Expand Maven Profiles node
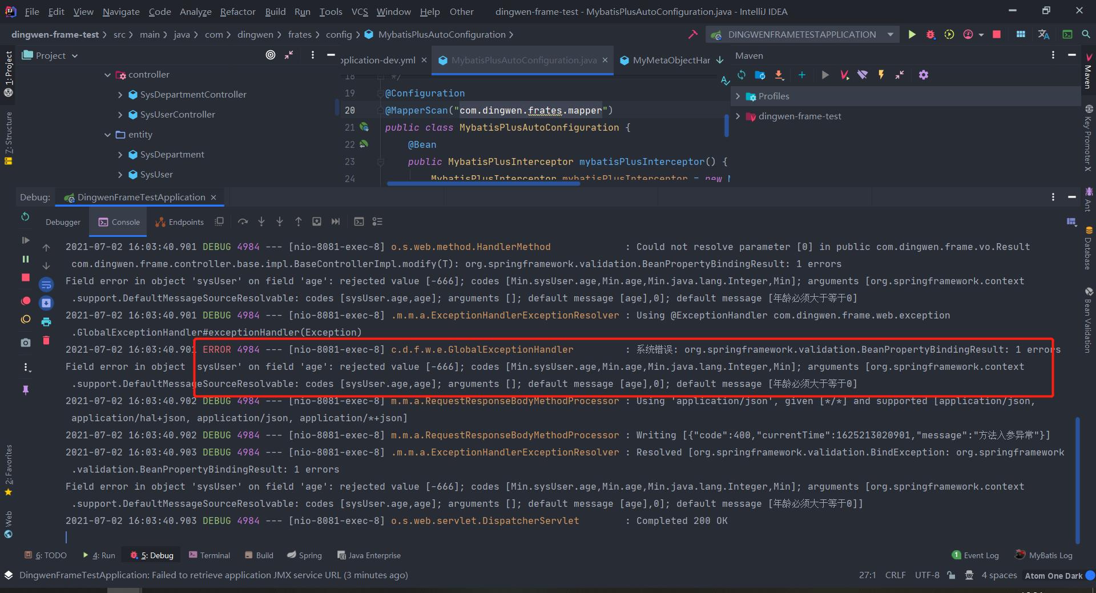The width and height of the screenshot is (1096, 593). click(738, 96)
